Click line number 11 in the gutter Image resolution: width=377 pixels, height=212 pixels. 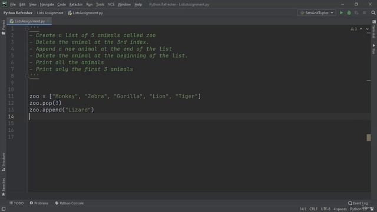[x=11, y=97]
